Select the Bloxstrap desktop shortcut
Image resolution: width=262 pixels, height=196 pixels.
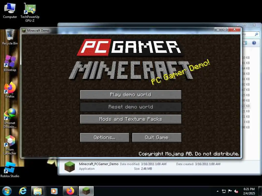tap(10, 63)
